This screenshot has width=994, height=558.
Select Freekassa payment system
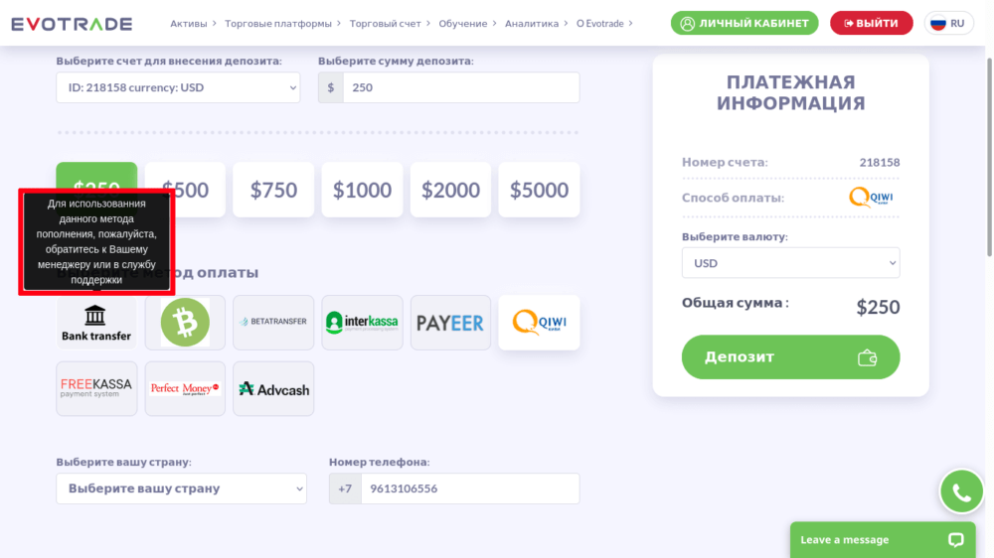click(96, 388)
